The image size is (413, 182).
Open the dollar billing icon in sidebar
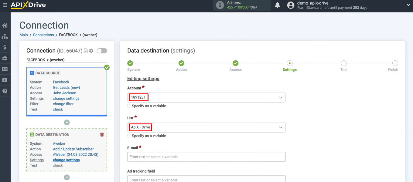click(x=5, y=47)
